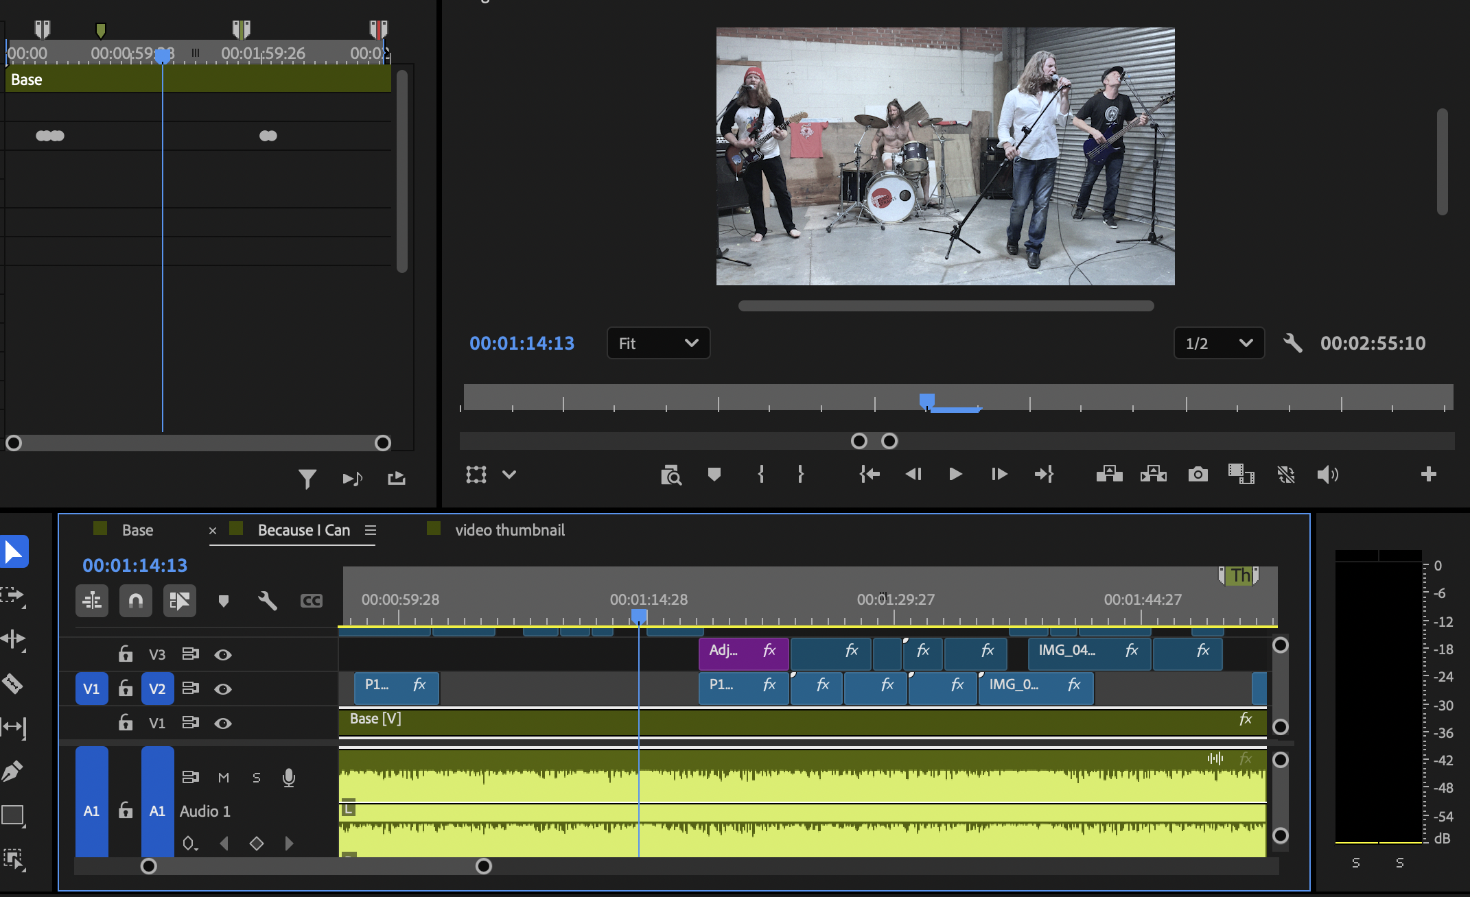Toggle timeline Snap magnet
1470x897 pixels.
(136, 601)
